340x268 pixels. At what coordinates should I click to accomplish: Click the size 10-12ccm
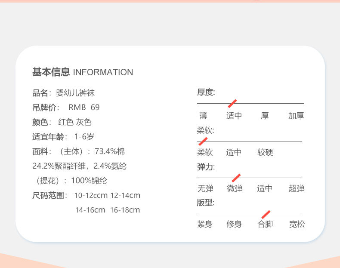tap(91, 195)
